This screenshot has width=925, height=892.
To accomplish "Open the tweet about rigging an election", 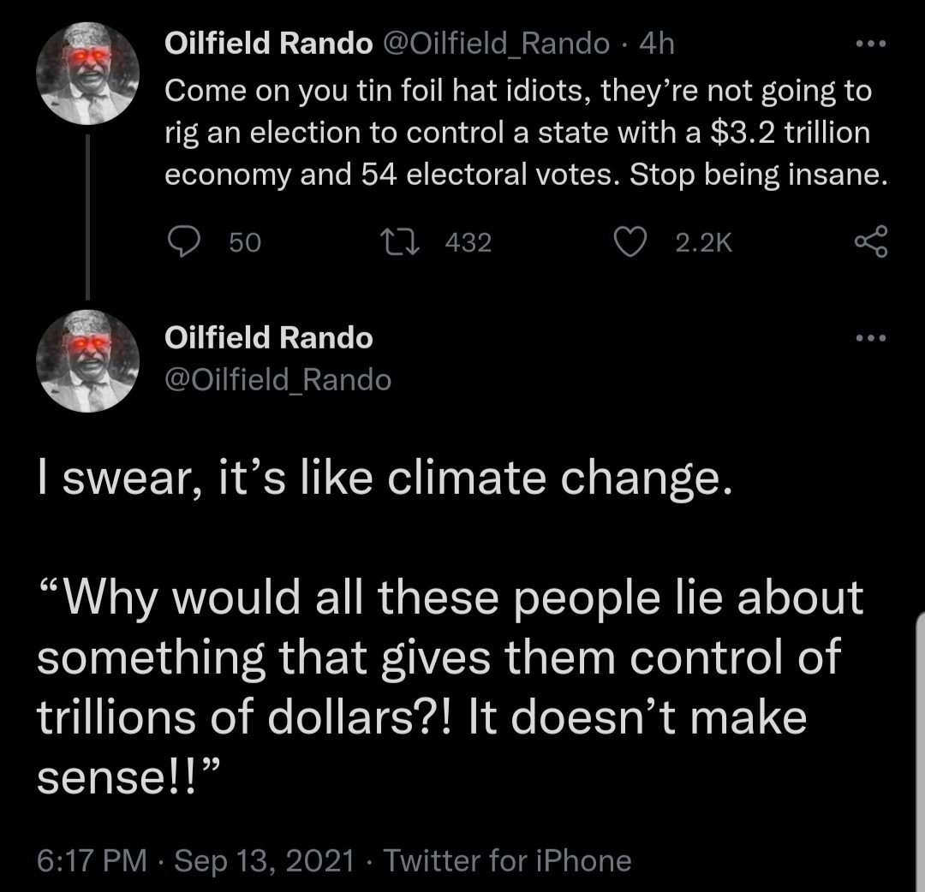I will point(514,133).
